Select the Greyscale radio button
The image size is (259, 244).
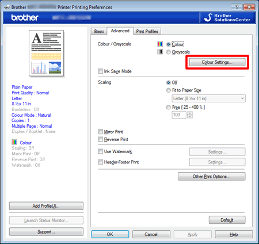point(168,52)
